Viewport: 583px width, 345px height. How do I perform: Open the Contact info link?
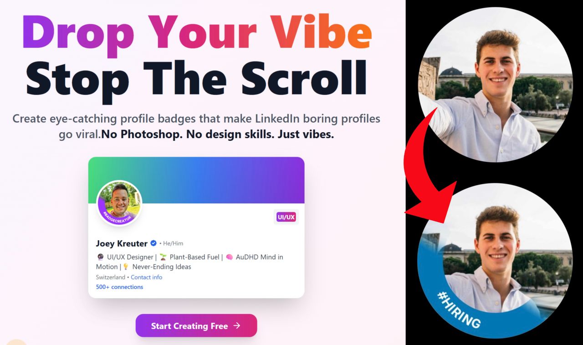146,277
